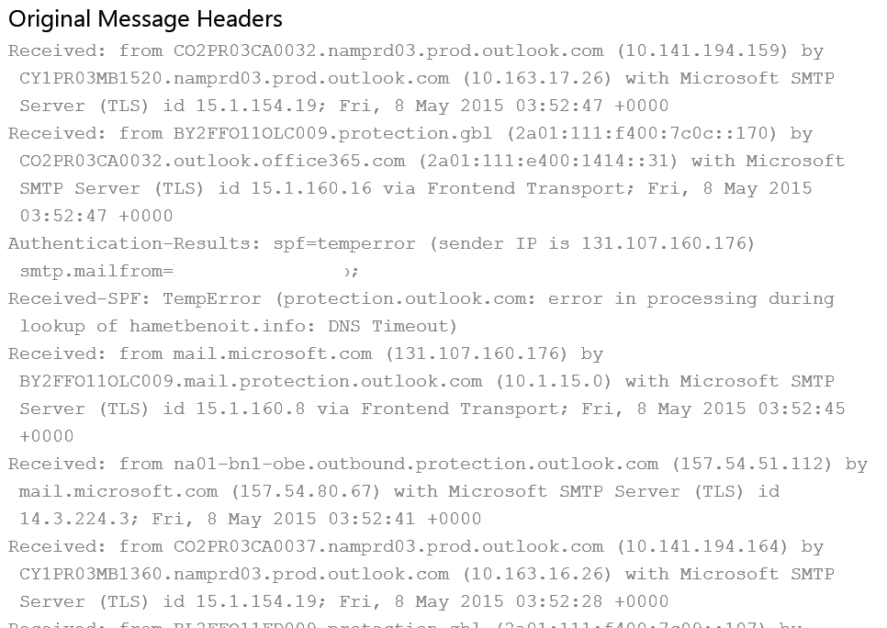This screenshot has height=628, width=887.
Task: Click the IP address 10.141.194.159
Action: point(702,50)
